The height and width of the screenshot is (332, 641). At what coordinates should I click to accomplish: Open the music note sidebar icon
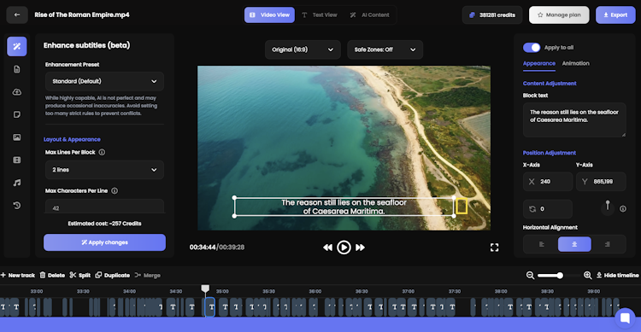tap(17, 183)
